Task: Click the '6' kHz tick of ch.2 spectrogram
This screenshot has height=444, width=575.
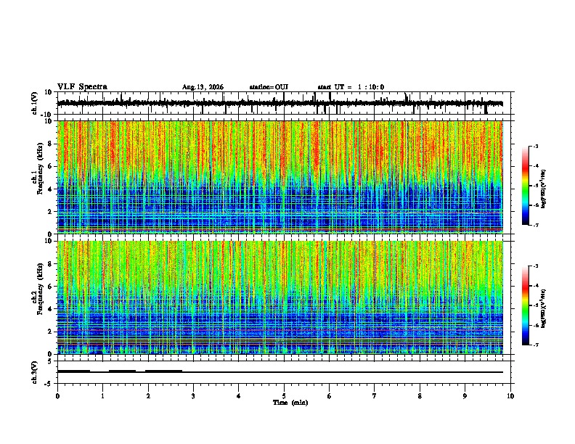Action: tap(51, 287)
